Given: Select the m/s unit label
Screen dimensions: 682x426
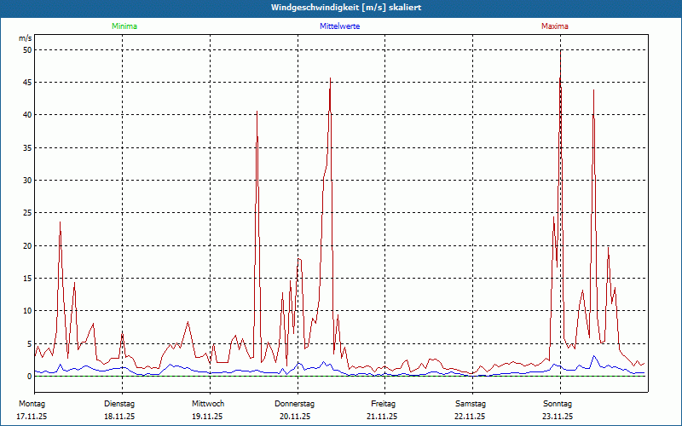Looking at the screenshot, I should [x=25, y=38].
